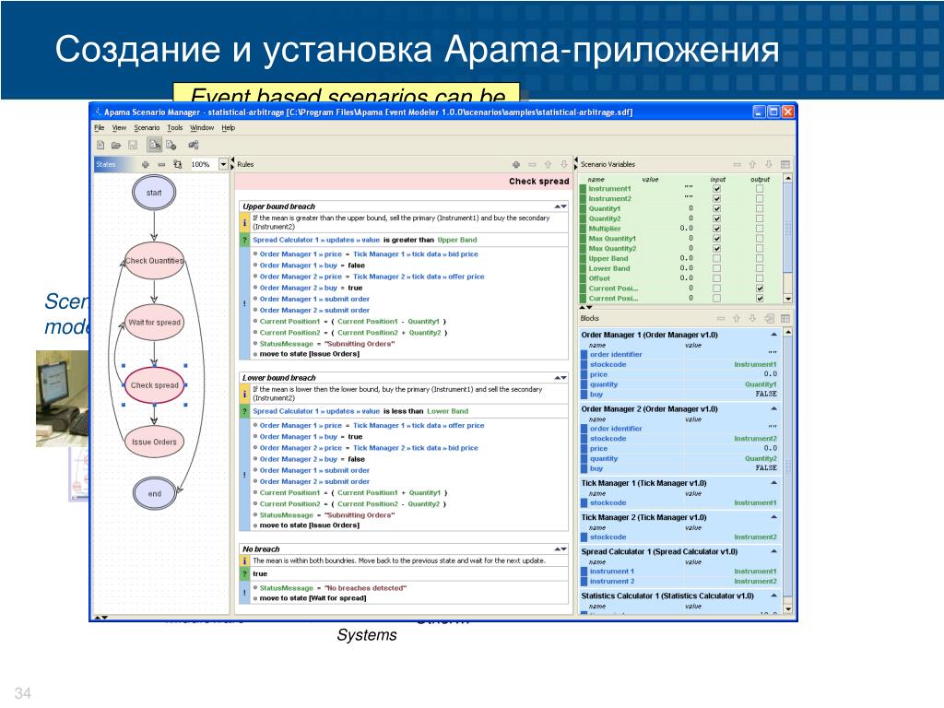Check the input checkbox for Lower Band
944x708 pixels.
pos(716,268)
